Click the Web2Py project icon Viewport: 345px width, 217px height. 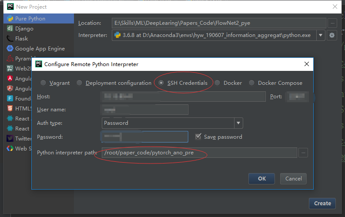point(10,69)
